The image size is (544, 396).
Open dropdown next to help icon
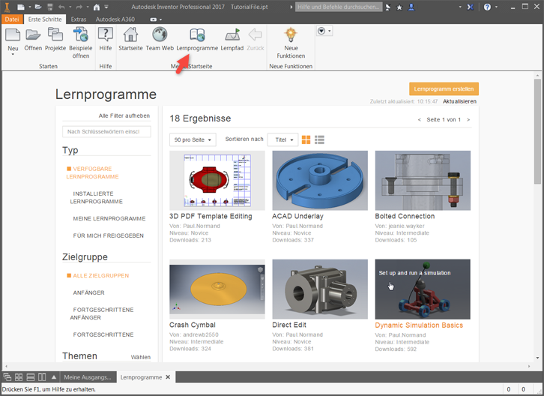point(496,7)
